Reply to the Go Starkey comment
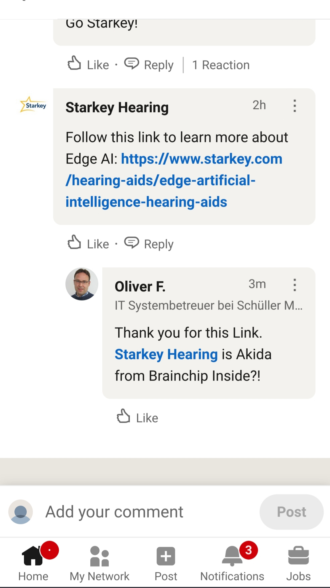 point(149,64)
